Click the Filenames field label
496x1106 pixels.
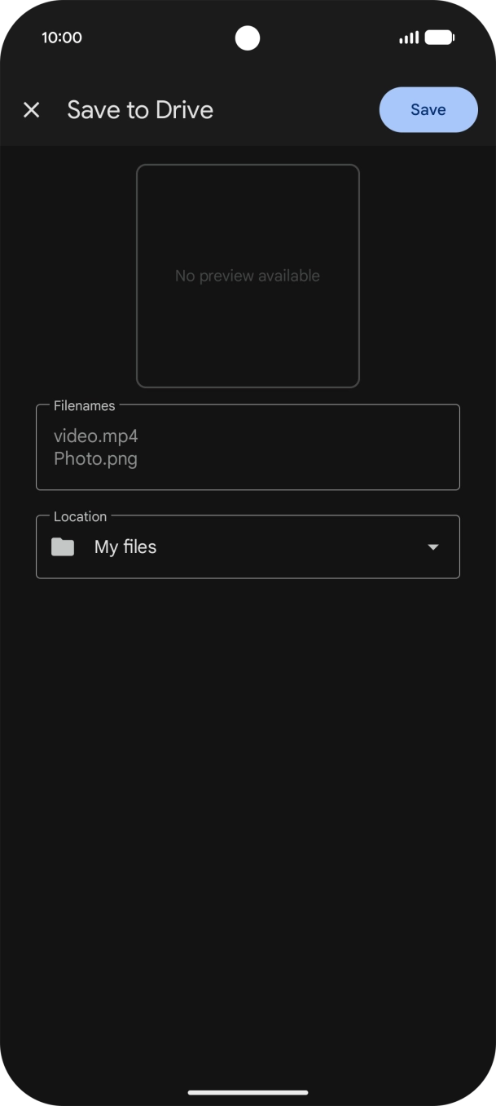tap(84, 405)
